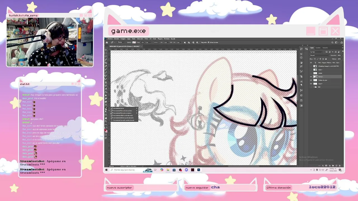
Task: Show the Lentes layer visibility
Action: 311,73
